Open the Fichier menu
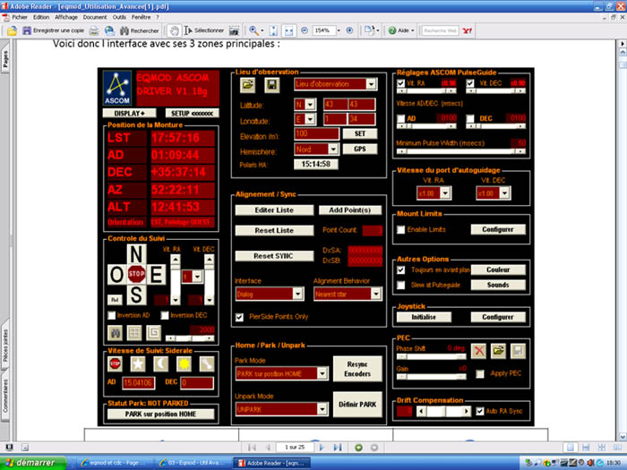This screenshot has width=627, height=470. [20, 17]
